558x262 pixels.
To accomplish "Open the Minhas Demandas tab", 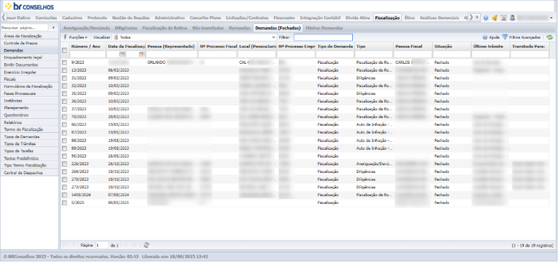I will [x=324, y=28].
